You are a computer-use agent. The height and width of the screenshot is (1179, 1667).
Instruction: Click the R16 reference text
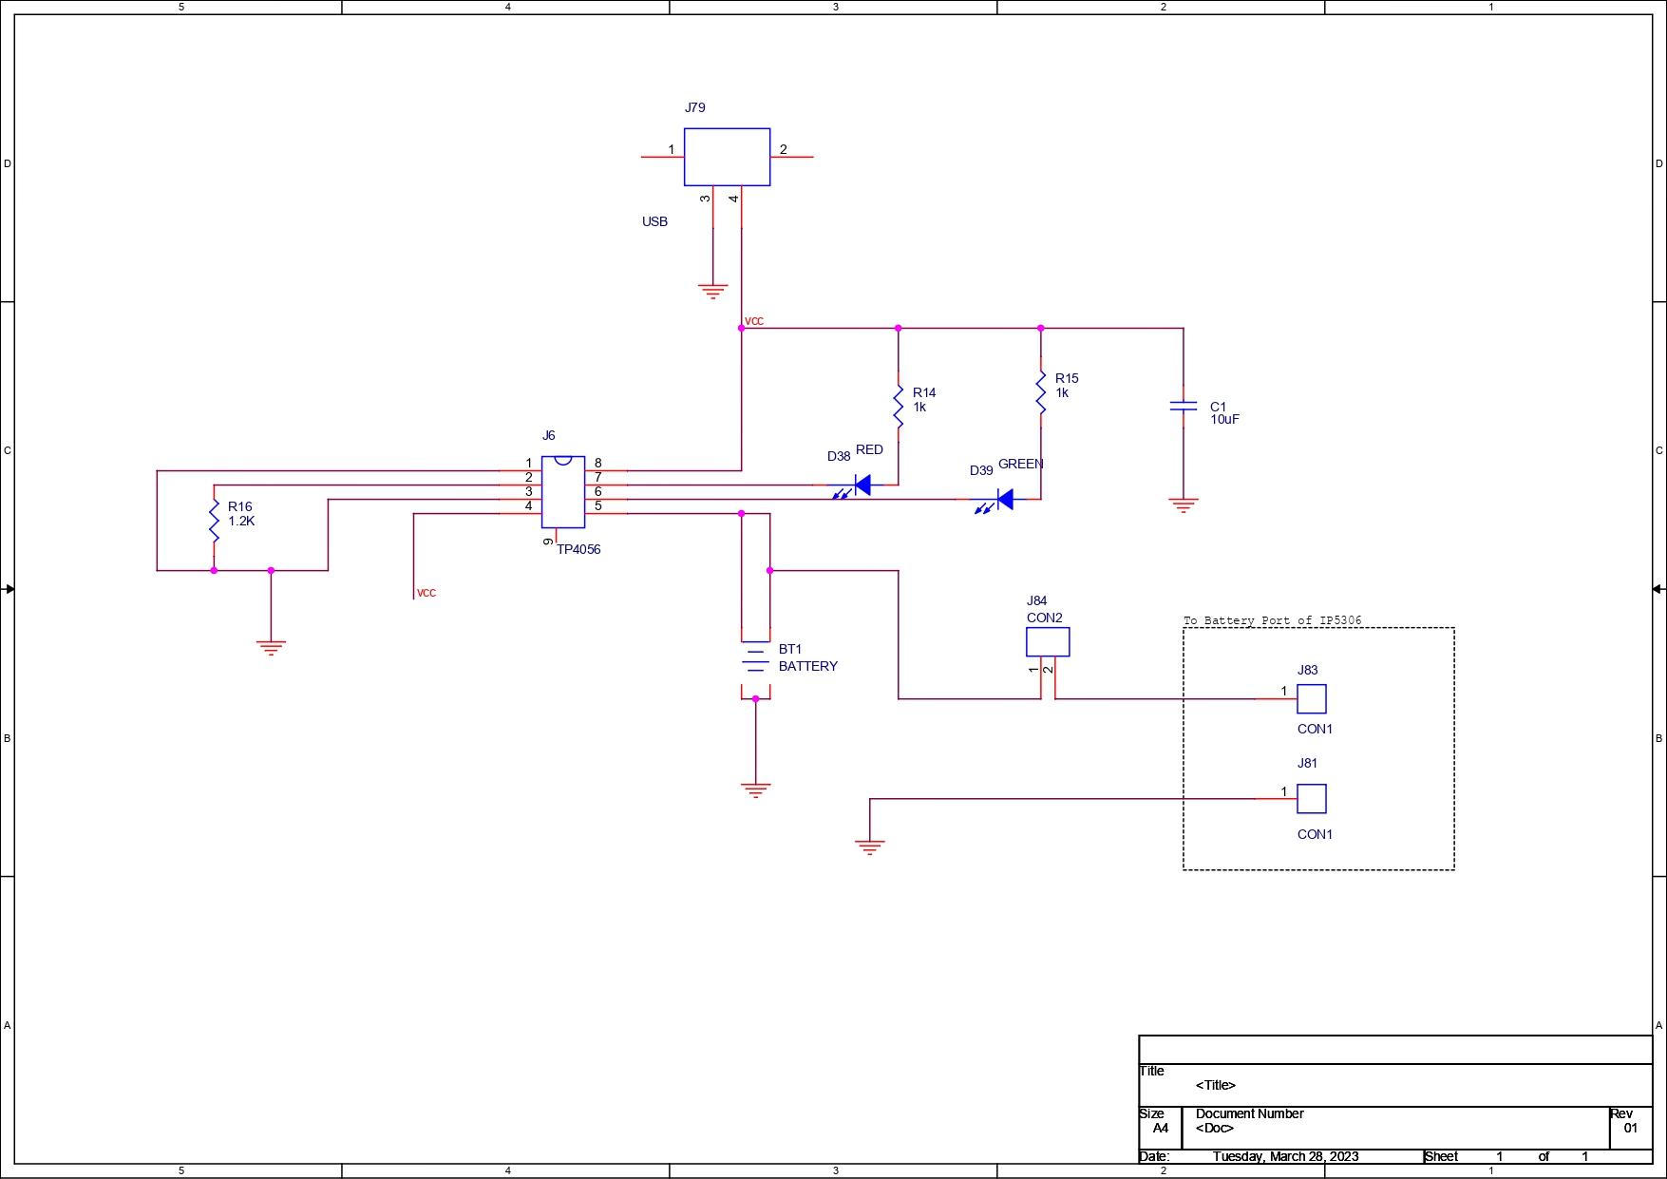pos(240,506)
